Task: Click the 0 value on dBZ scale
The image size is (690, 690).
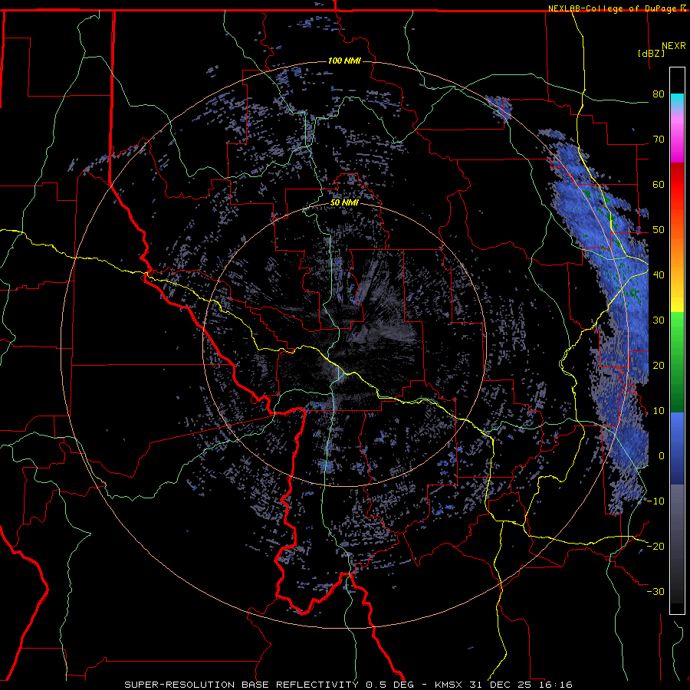Action: (662, 456)
